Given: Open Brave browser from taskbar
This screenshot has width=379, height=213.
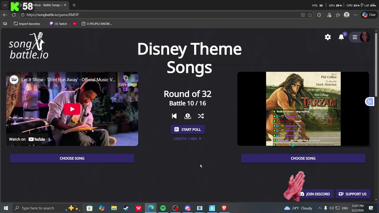Looking at the screenshot, I should pos(224,208).
